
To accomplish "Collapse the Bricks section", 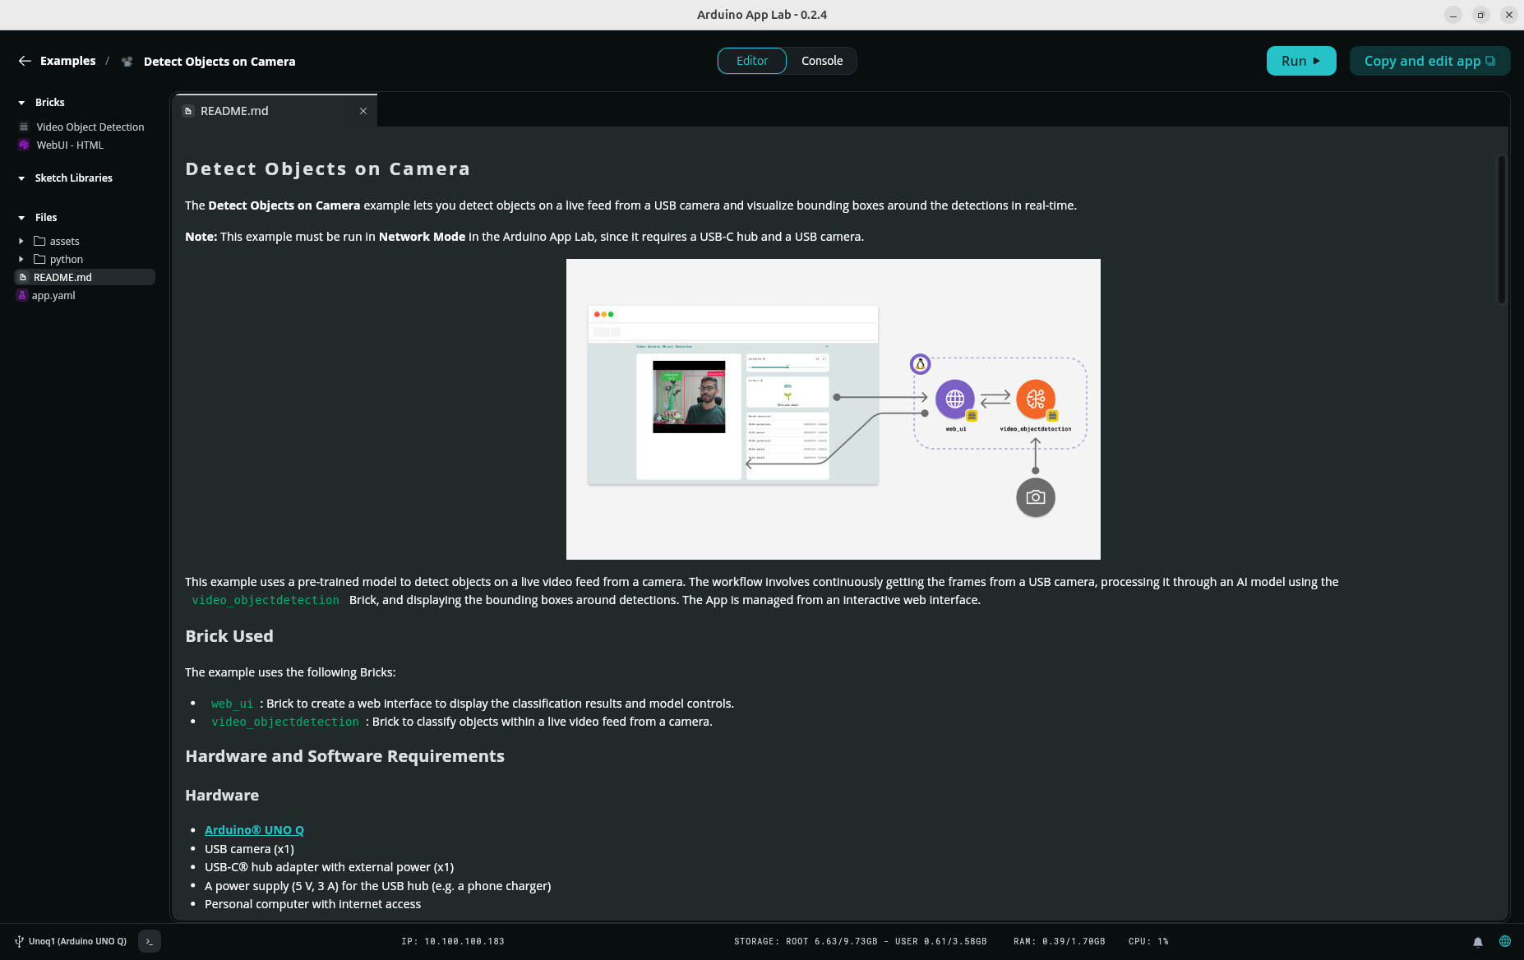I will [21, 103].
